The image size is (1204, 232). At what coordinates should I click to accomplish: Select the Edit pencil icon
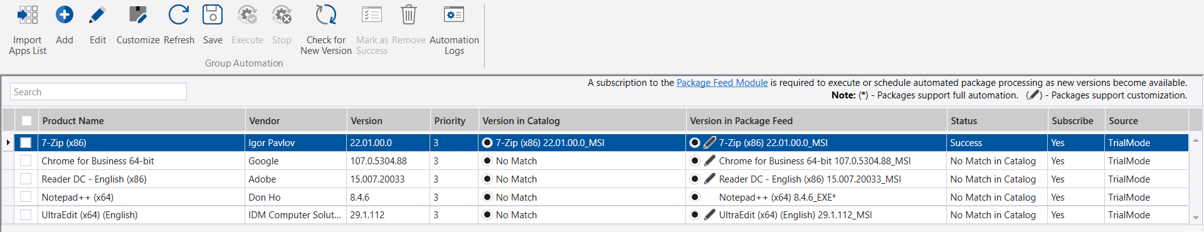point(98,14)
